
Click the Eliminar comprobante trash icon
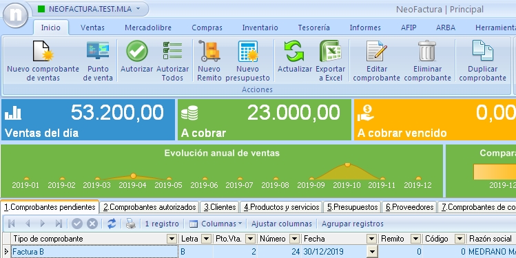[x=427, y=51]
